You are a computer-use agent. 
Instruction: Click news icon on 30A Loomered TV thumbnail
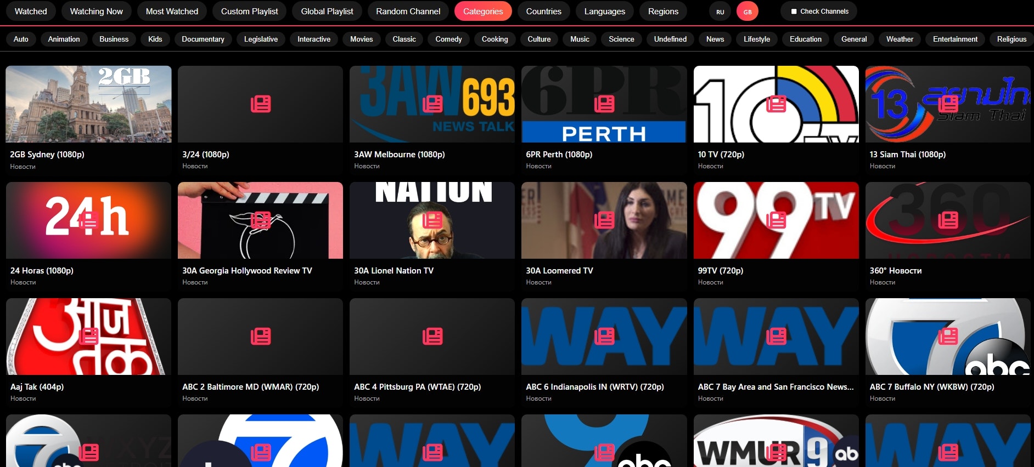(604, 220)
